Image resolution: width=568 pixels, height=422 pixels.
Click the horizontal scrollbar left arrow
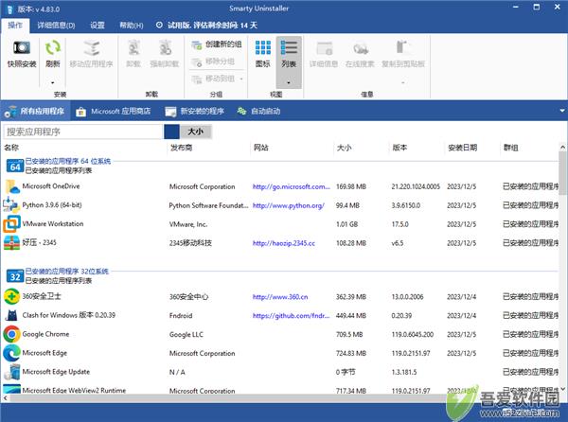5,398
